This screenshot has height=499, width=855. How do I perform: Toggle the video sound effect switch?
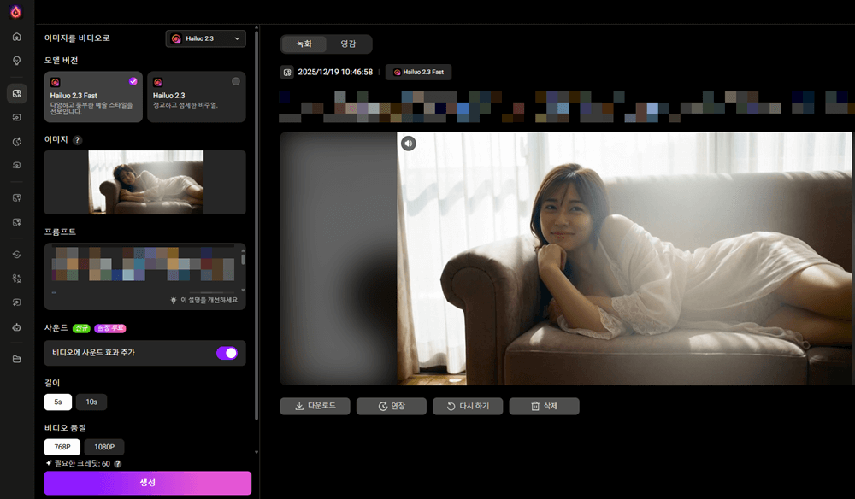coord(227,352)
